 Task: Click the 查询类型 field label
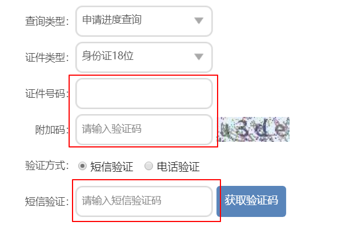(x=47, y=21)
